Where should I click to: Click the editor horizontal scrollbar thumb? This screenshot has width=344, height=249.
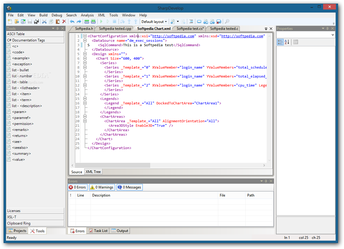tap(113, 165)
